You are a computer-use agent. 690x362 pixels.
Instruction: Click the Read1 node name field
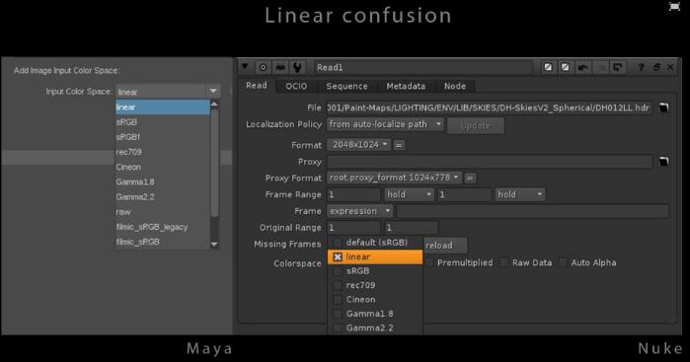pyautogui.click(x=422, y=67)
